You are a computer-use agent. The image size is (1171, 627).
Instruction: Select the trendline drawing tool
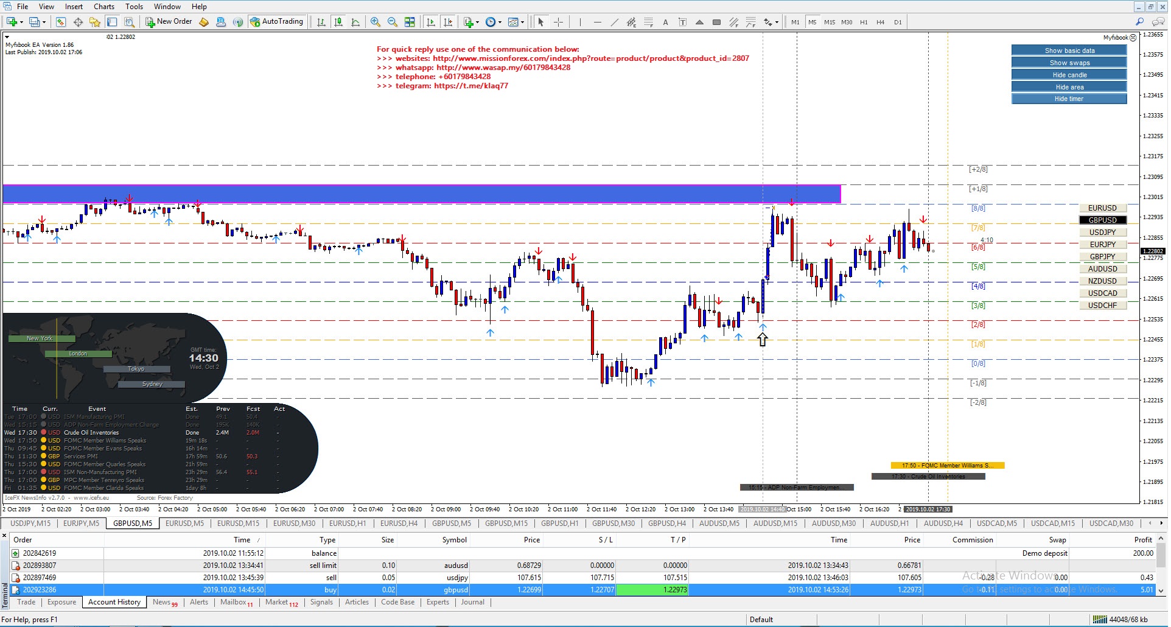point(614,22)
